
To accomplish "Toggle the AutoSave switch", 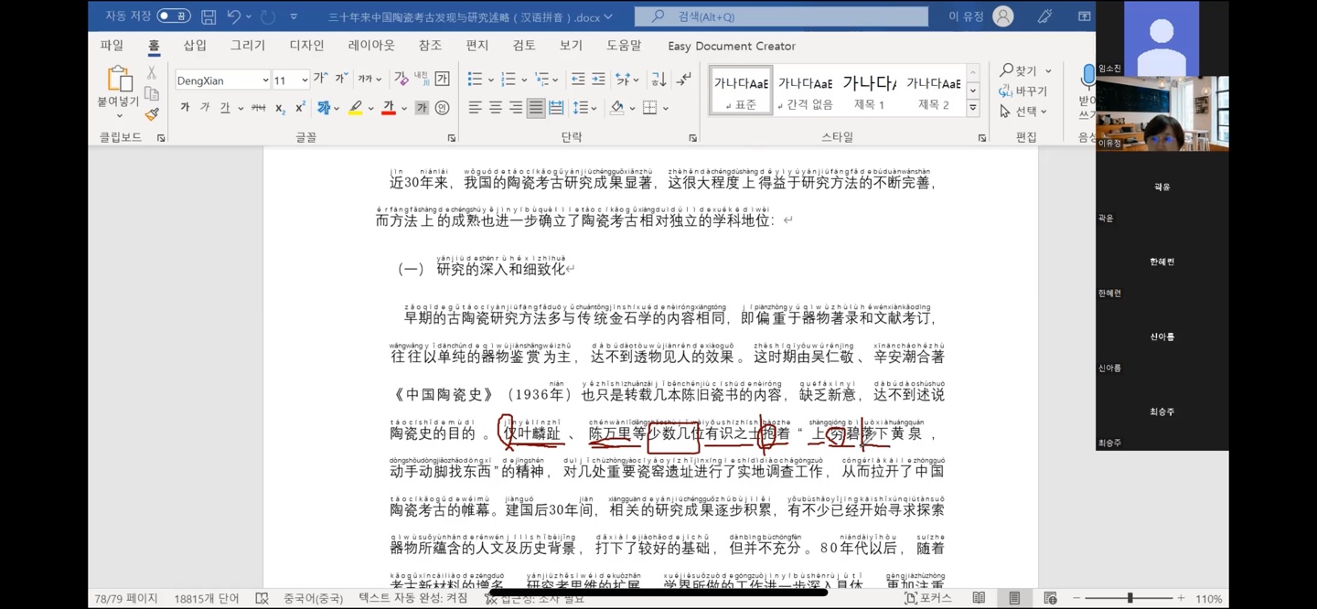I will (x=173, y=16).
